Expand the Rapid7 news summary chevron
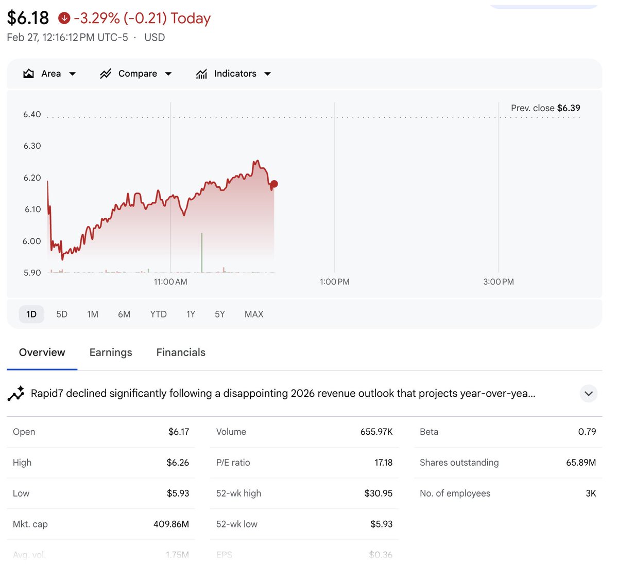This screenshot has height=564, width=618. click(589, 393)
